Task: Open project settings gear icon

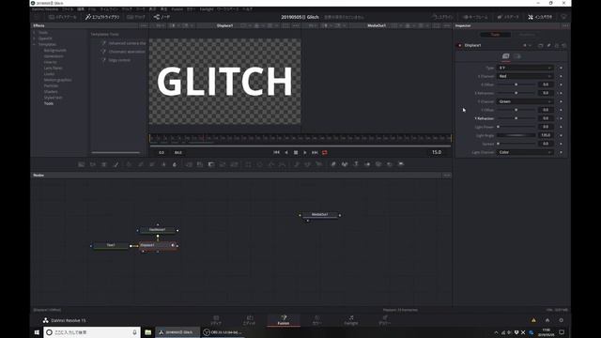Action: [562, 320]
